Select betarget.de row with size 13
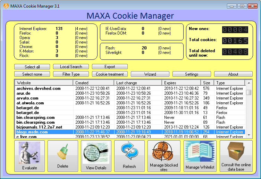Viewport: 261px width, 179px height. [x=130, y=113]
